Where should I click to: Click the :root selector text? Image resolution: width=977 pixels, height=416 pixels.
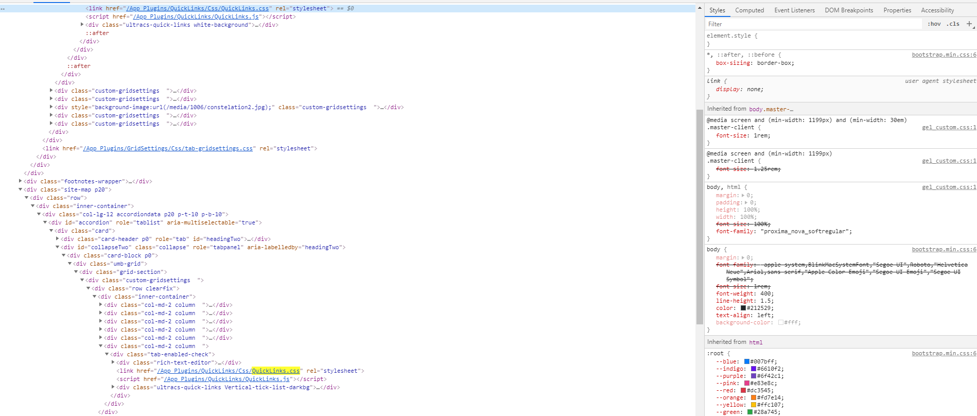pyautogui.click(x=715, y=354)
